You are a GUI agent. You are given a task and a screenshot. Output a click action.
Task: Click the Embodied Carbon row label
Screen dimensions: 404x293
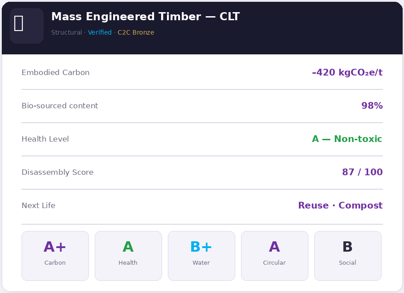pos(56,72)
